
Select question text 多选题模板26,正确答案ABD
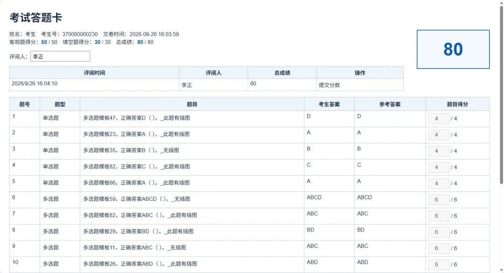[x=118, y=264]
